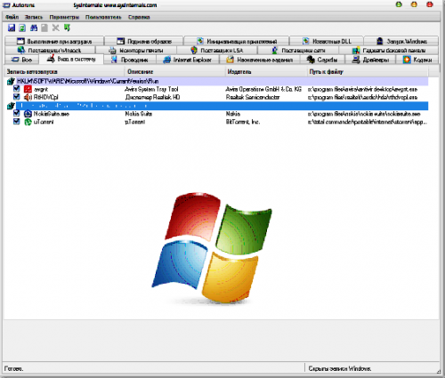Click the registry icon of the highlighted blue row

point(11,106)
